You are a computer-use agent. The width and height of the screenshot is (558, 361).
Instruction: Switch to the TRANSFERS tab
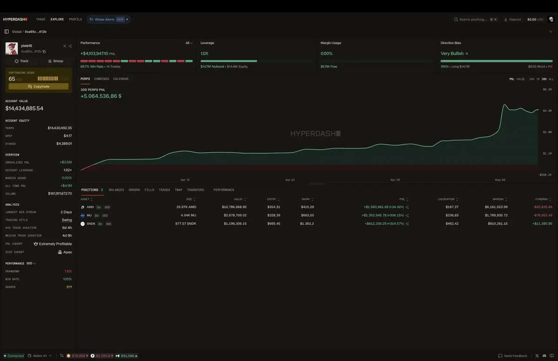195,190
